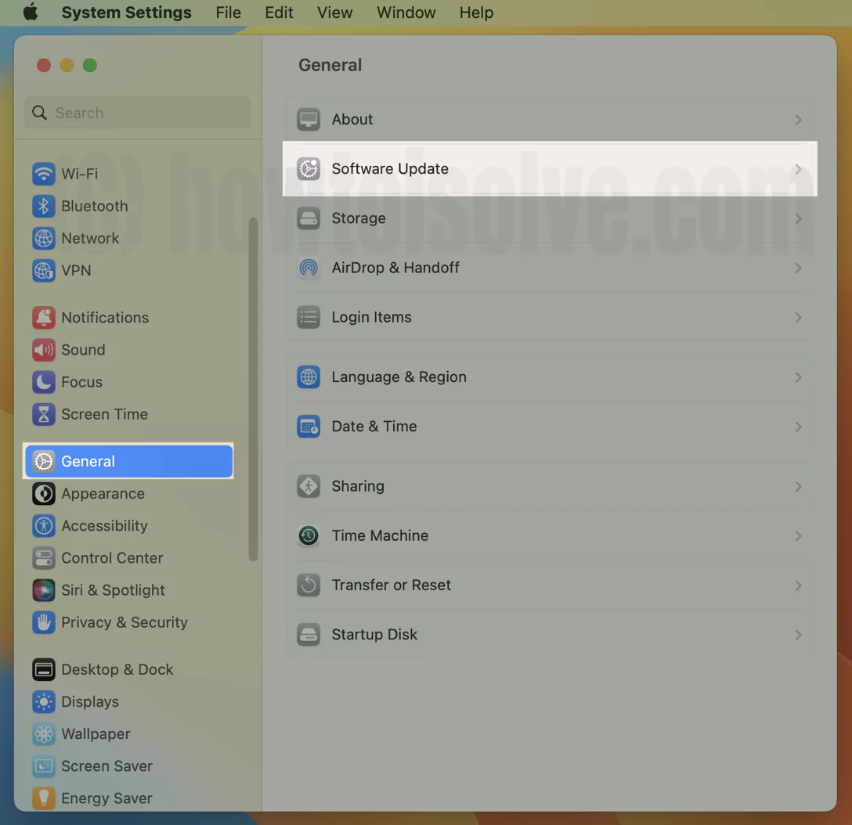Expand the Storage row chevron
Viewport: 852px width, 825px height.
coord(798,218)
